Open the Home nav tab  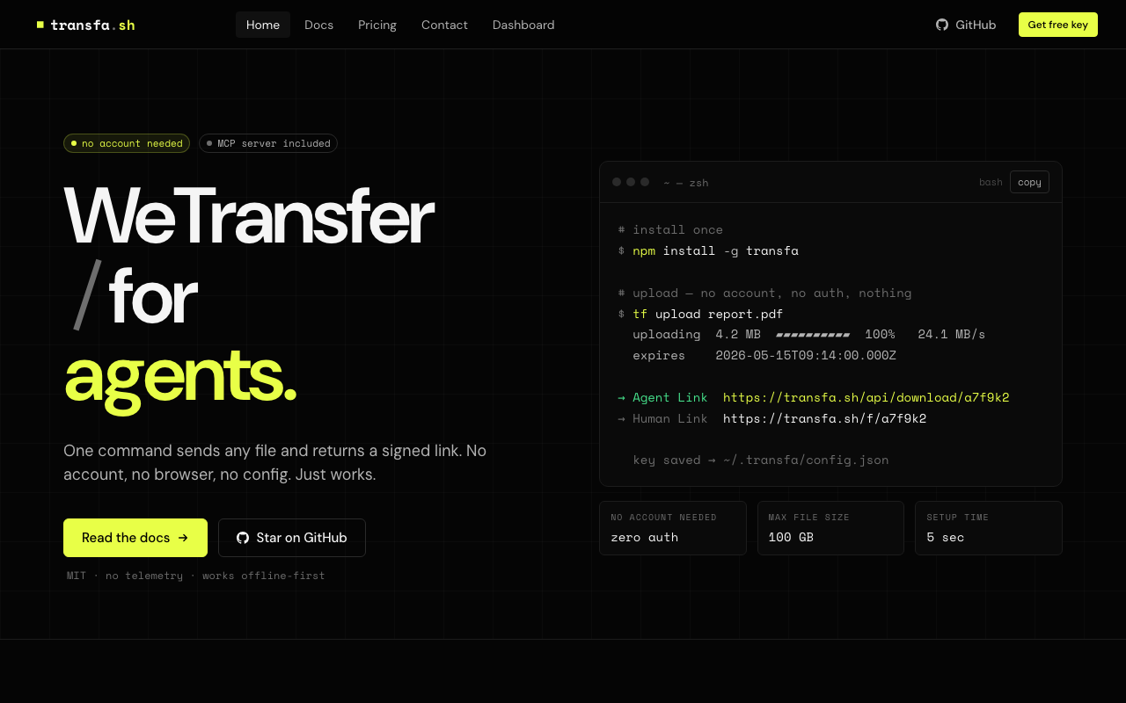point(263,25)
